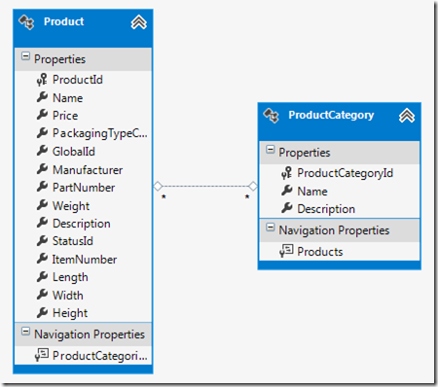Select the Weight property
This screenshot has height=387, width=438.
click(71, 206)
